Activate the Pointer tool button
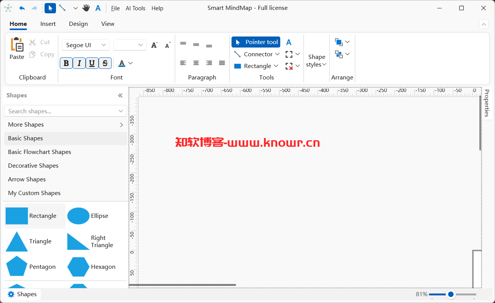Screen dimensions: 495x303 (256, 42)
